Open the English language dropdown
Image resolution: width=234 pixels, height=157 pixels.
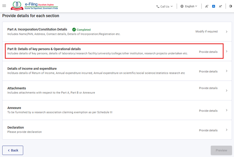tap(189, 6)
